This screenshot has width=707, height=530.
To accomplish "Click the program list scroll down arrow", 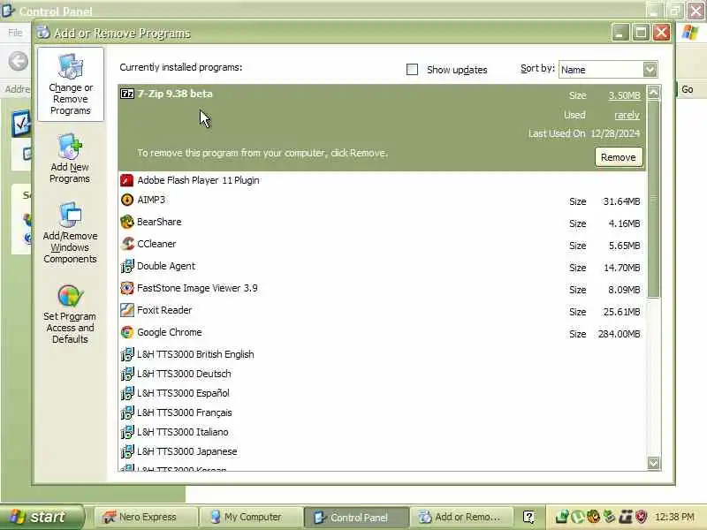I will pos(654,463).
